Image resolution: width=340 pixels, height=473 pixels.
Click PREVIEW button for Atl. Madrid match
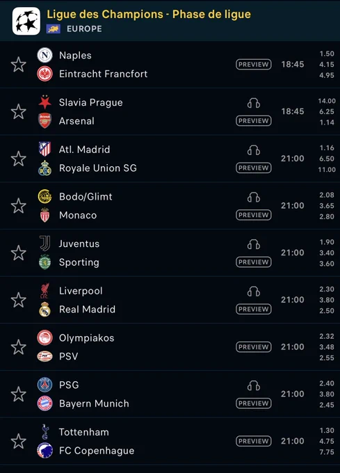click(x=254, y=168)
